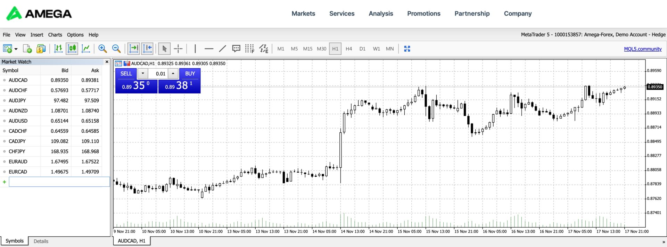Set timeframe to M1
The height and width of the screenshot is (247, 667).
click(281, 49)
